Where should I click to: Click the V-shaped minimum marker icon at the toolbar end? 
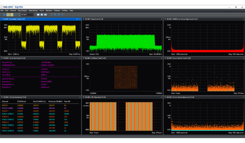(62, 15)
